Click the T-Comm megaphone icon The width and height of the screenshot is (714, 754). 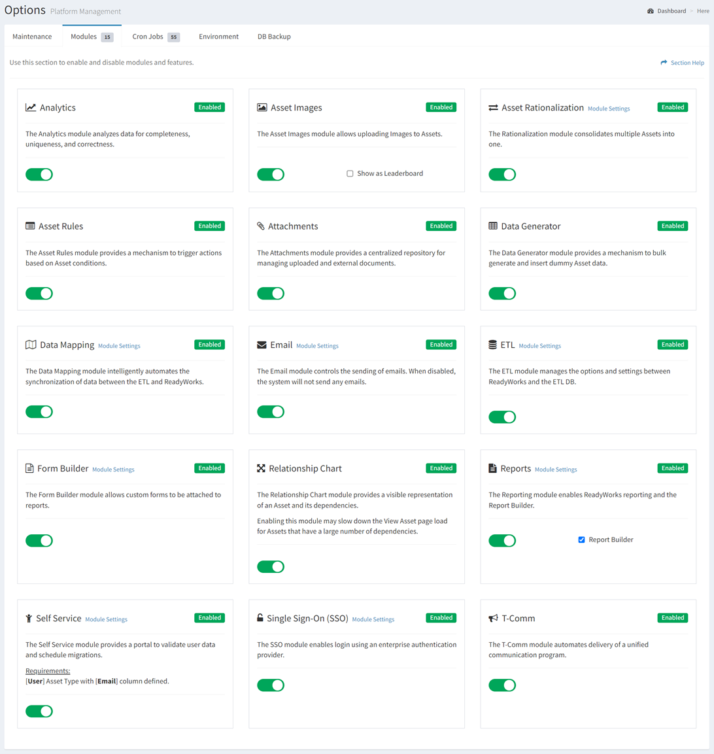coord(493,619)
